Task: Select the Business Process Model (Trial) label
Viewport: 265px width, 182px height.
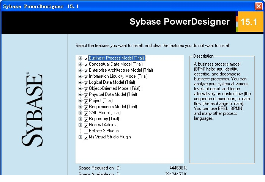Action: pos(117,58)
